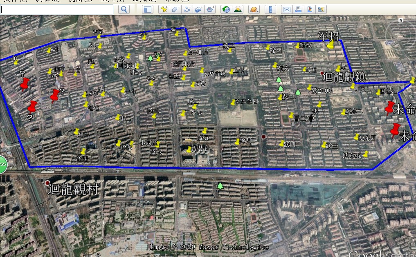Click the Save Image toolbar icon
The image size is (416, 257).
[x=321, y=9]
